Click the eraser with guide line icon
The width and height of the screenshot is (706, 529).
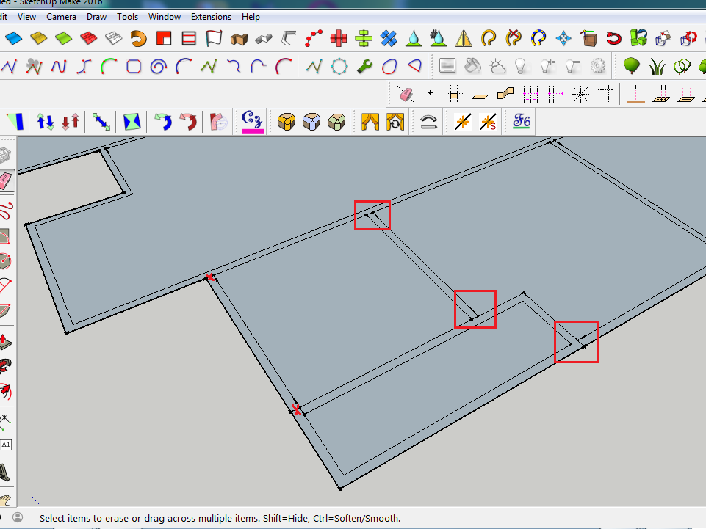406,94
